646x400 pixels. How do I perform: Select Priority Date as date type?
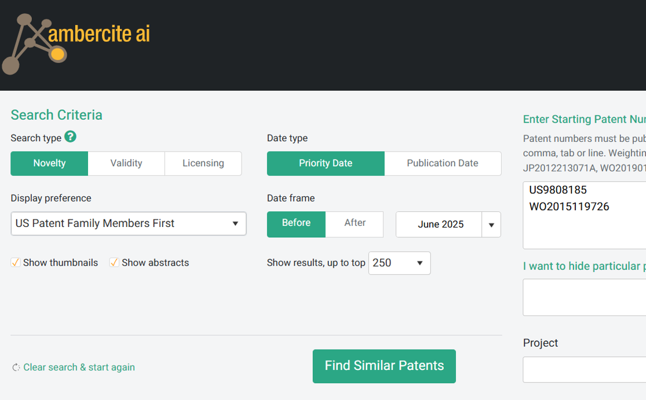coord(326,163)
